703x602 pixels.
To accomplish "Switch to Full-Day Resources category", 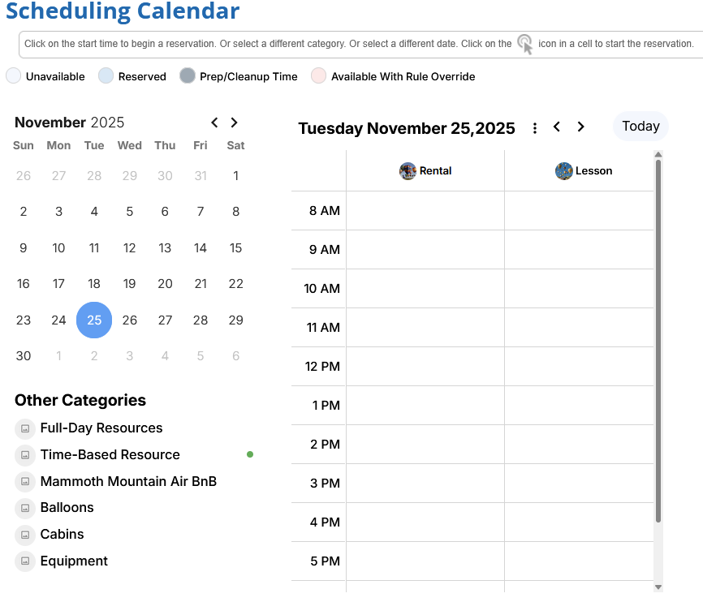I will click(x=101, y=428).
